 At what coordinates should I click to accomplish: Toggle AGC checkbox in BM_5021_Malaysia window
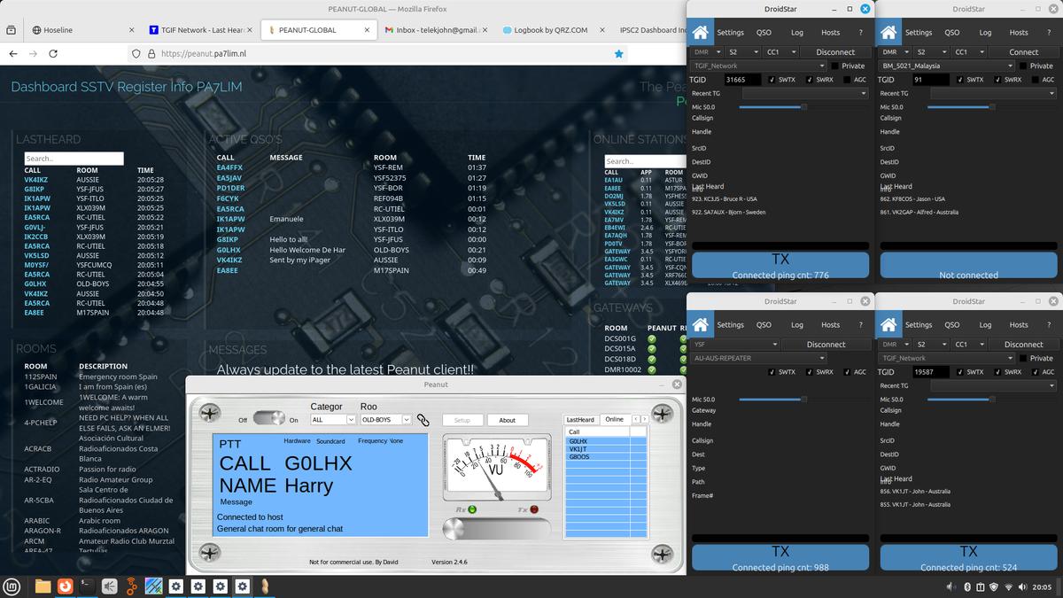click(1035, 80)
